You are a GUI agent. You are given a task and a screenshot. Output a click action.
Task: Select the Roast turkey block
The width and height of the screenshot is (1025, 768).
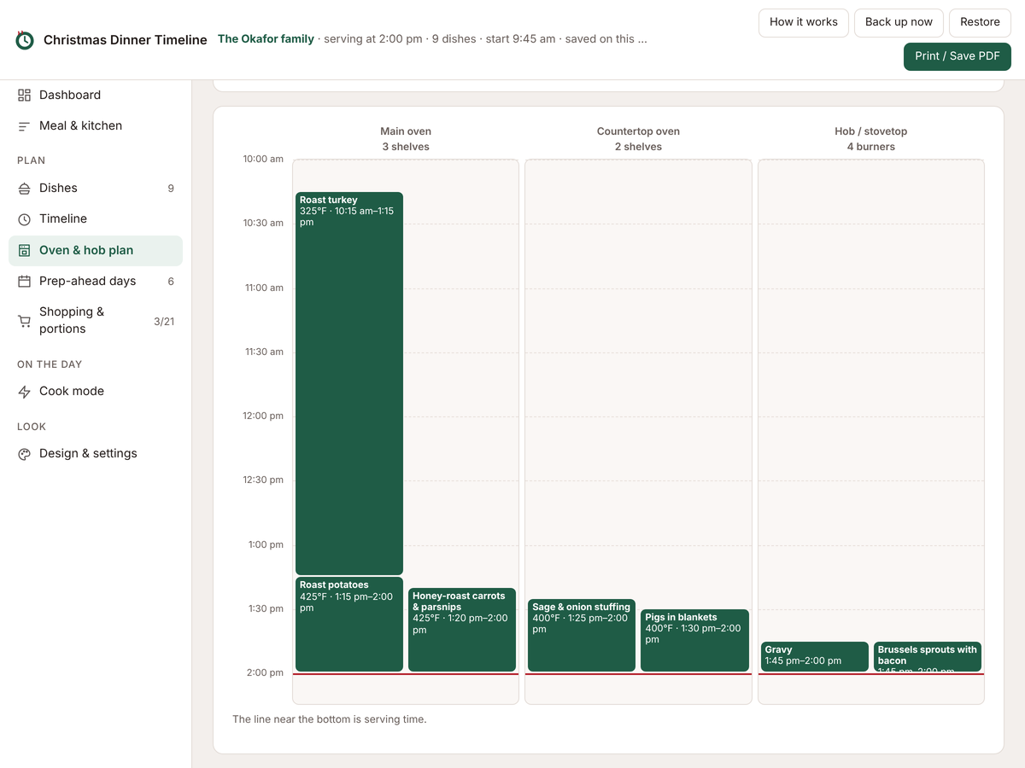(x=349, y=383)
